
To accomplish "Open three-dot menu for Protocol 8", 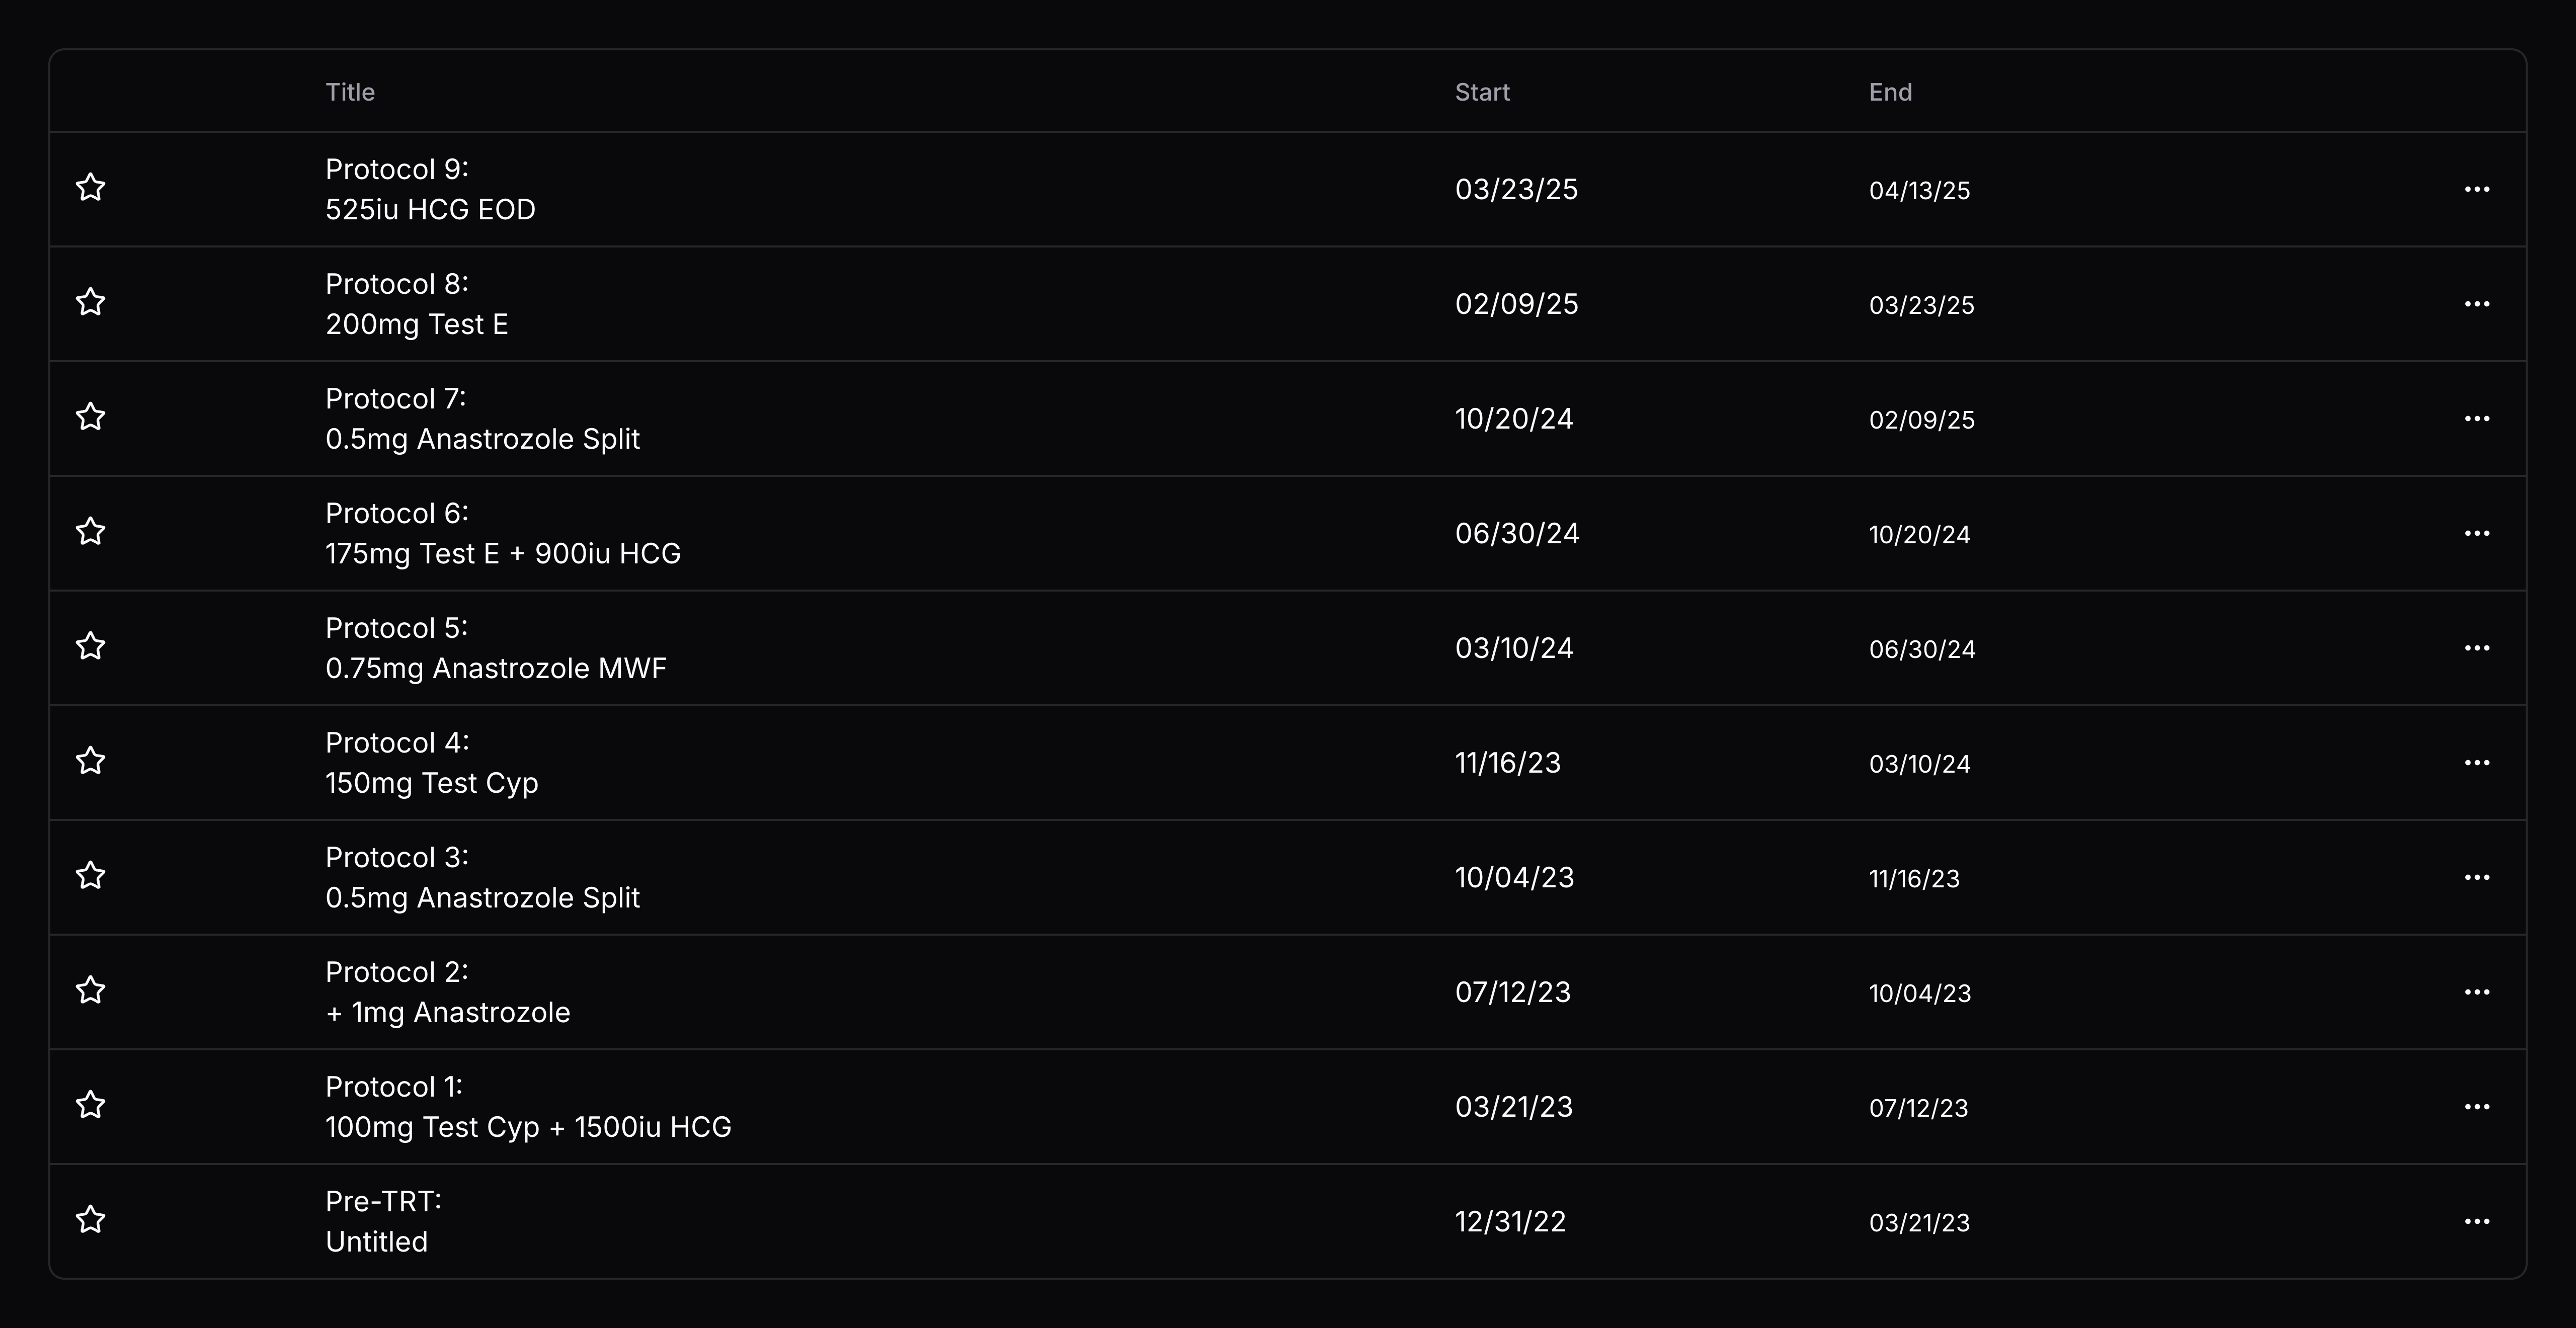I will tap(2476, 304).
